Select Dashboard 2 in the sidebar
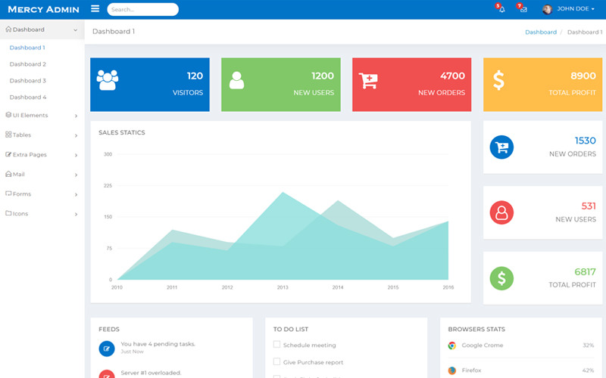 pyautogui.click(x=28, y=64)
